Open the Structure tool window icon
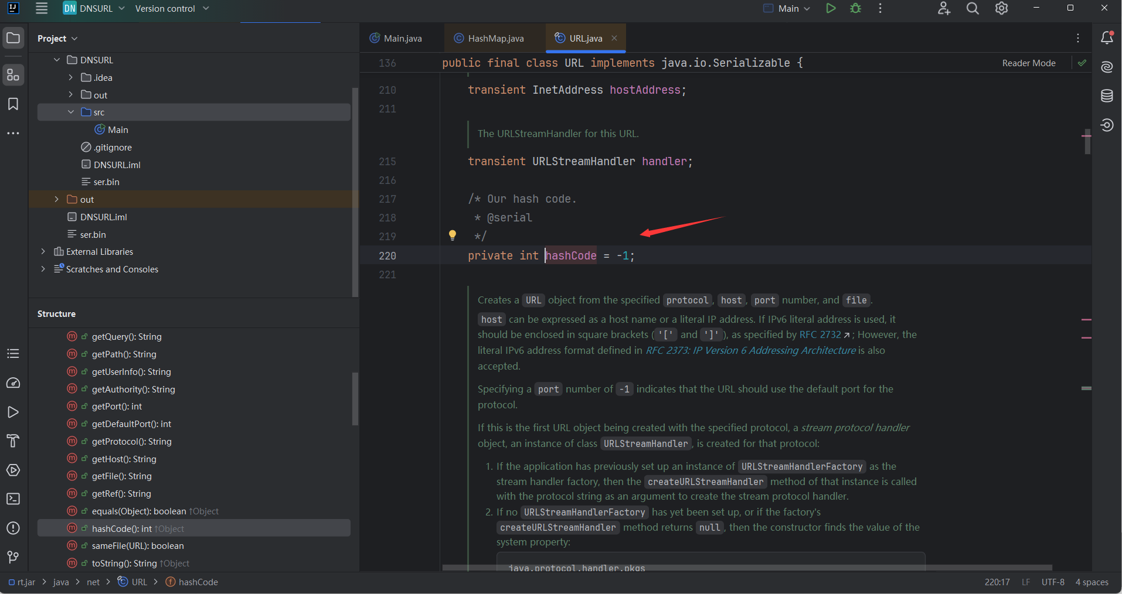Viewport: 1122px width, 594px height. (13, 75)
